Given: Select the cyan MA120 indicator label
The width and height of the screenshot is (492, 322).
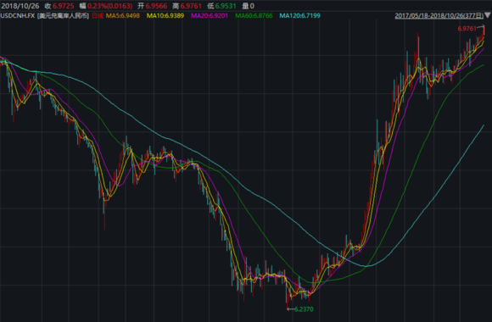Looking at the screenshot, I should point(300,16).
